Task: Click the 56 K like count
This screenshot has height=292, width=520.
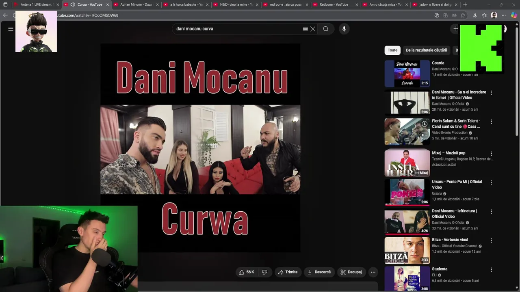Action: pos(250,272)
